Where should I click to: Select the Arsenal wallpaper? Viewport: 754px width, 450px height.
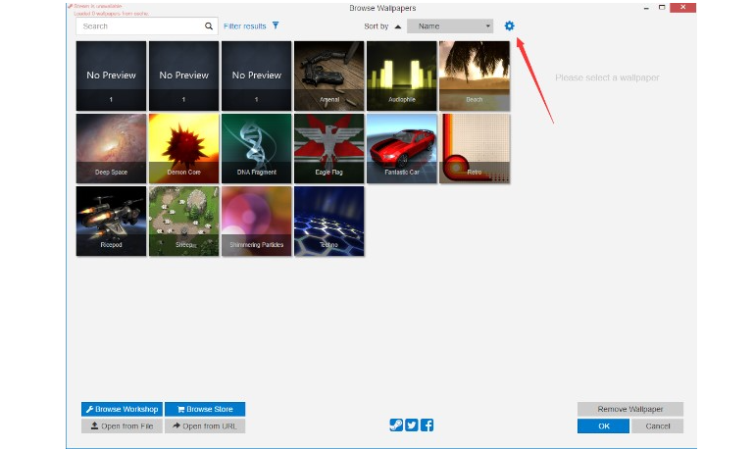(x=328, y=75)
